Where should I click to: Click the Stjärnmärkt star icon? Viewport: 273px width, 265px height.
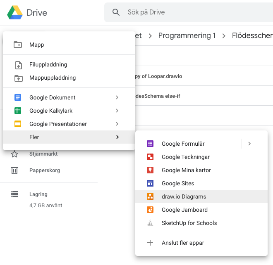click(14, 154)
